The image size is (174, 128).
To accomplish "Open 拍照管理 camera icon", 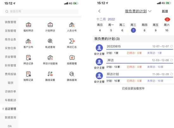I will 72,58.
